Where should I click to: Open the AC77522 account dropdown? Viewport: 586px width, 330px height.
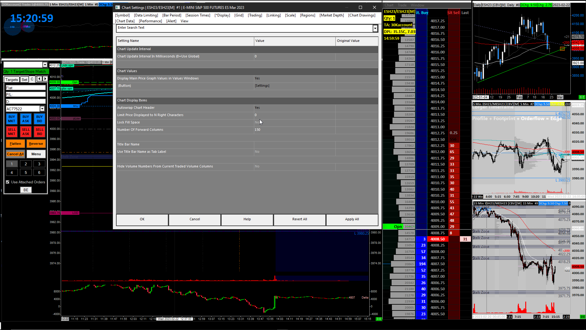pyautogui.click(x=42, y=109)
